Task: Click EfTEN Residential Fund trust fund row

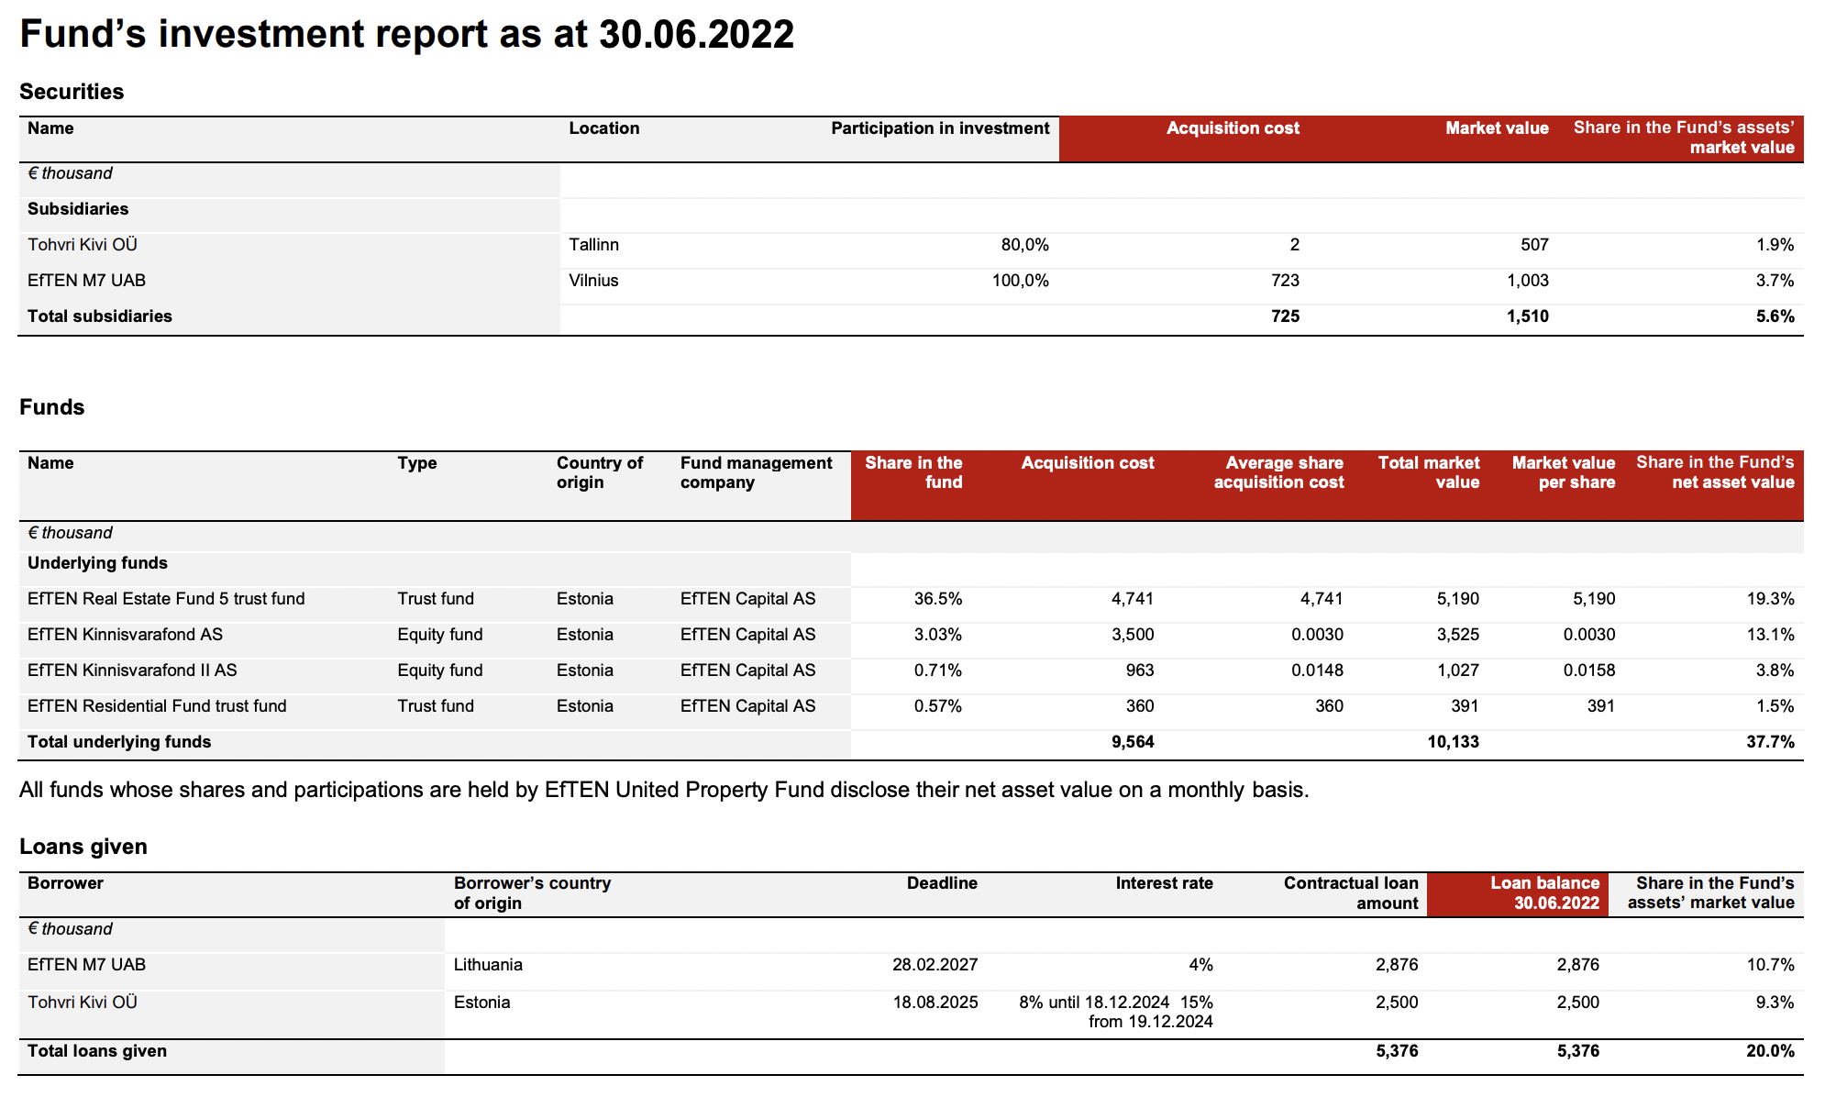Action: [x=158, y=706]
